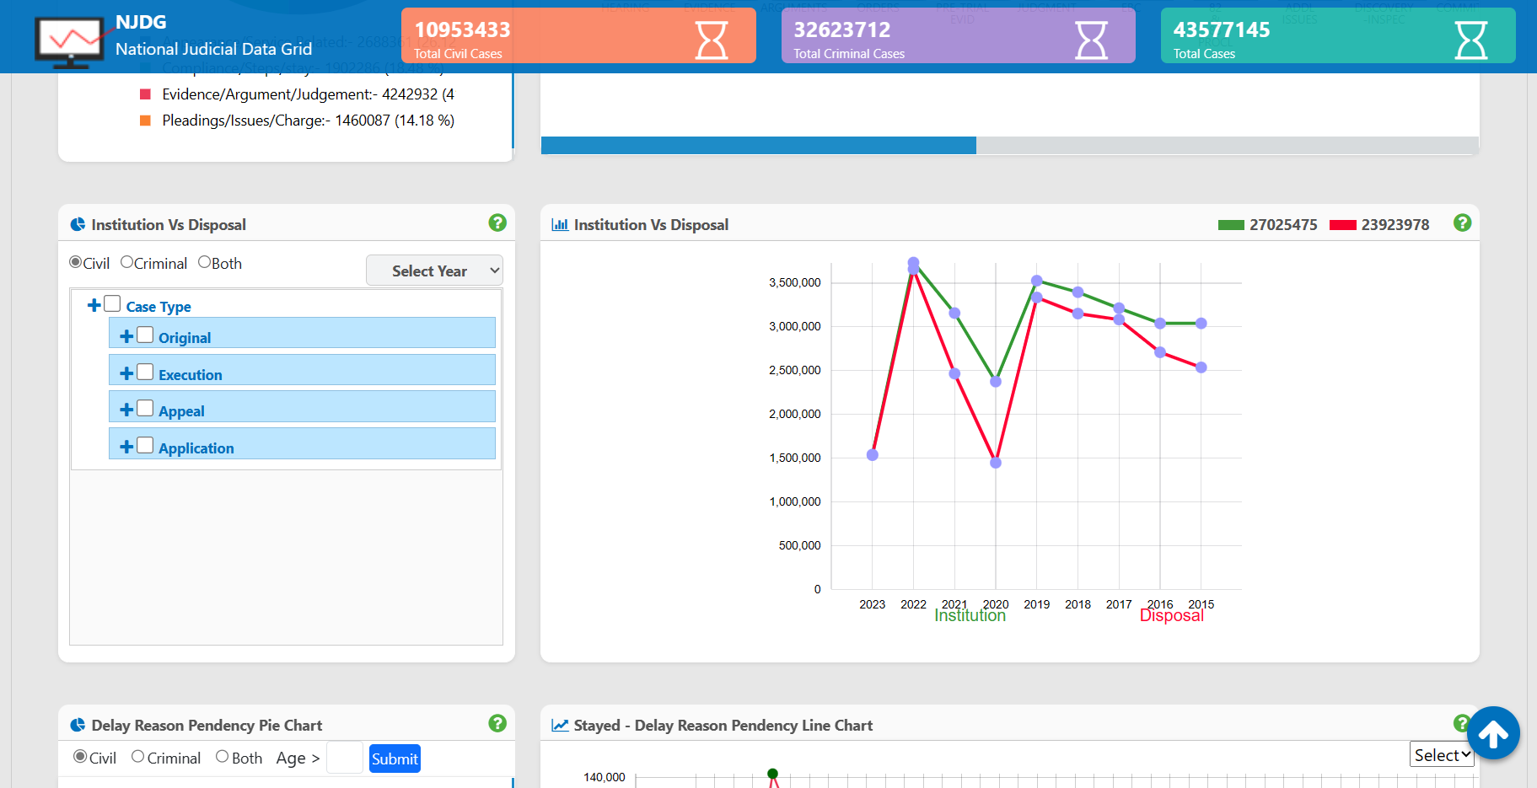Click the Submit button
This screenshot has height=788, width=1537.
pyautogui.click(x=395, y=759)
